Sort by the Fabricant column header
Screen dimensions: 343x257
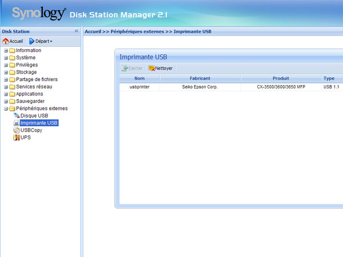point(200,78)
